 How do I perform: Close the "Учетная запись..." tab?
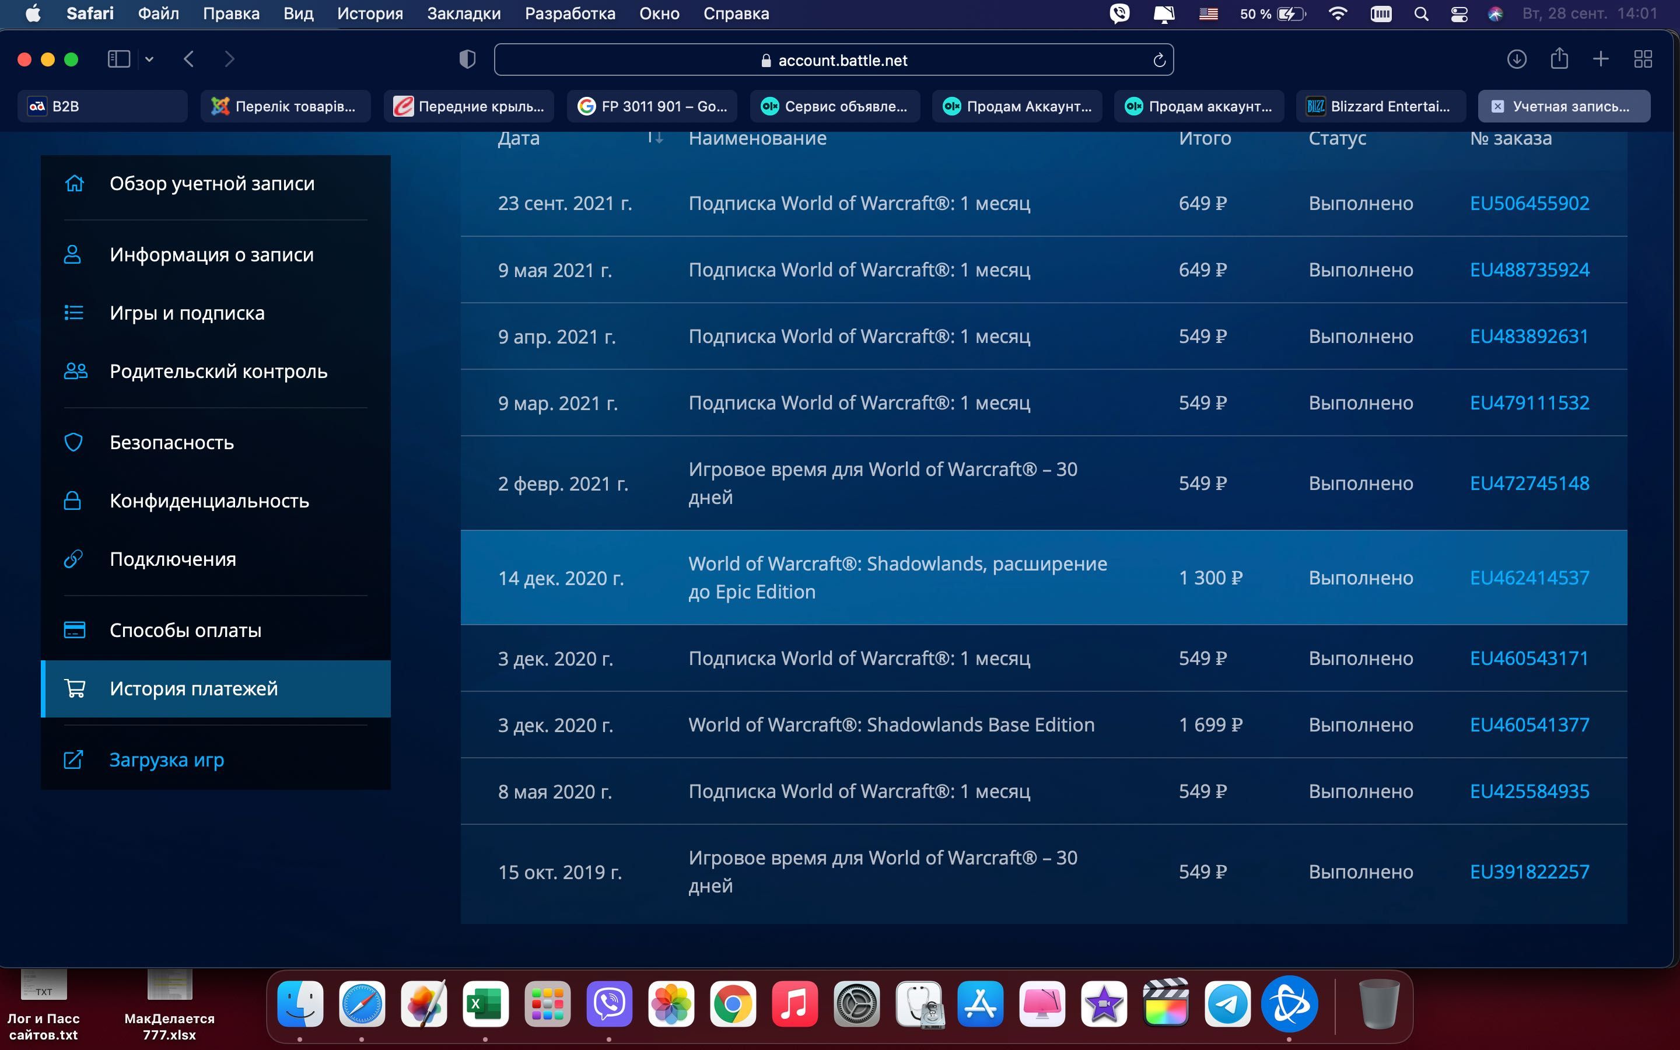click(1497, 106)
